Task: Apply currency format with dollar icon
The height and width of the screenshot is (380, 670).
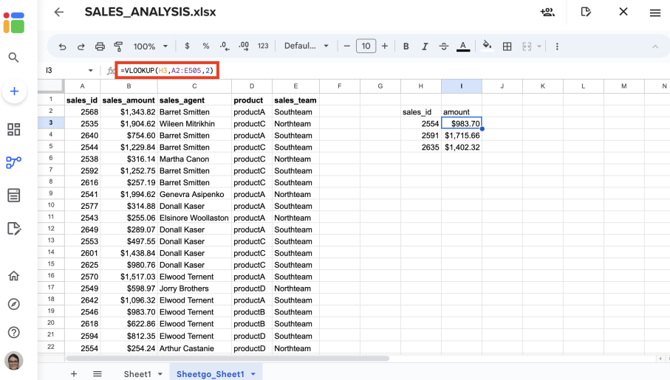Action: [x=187, y=46]
